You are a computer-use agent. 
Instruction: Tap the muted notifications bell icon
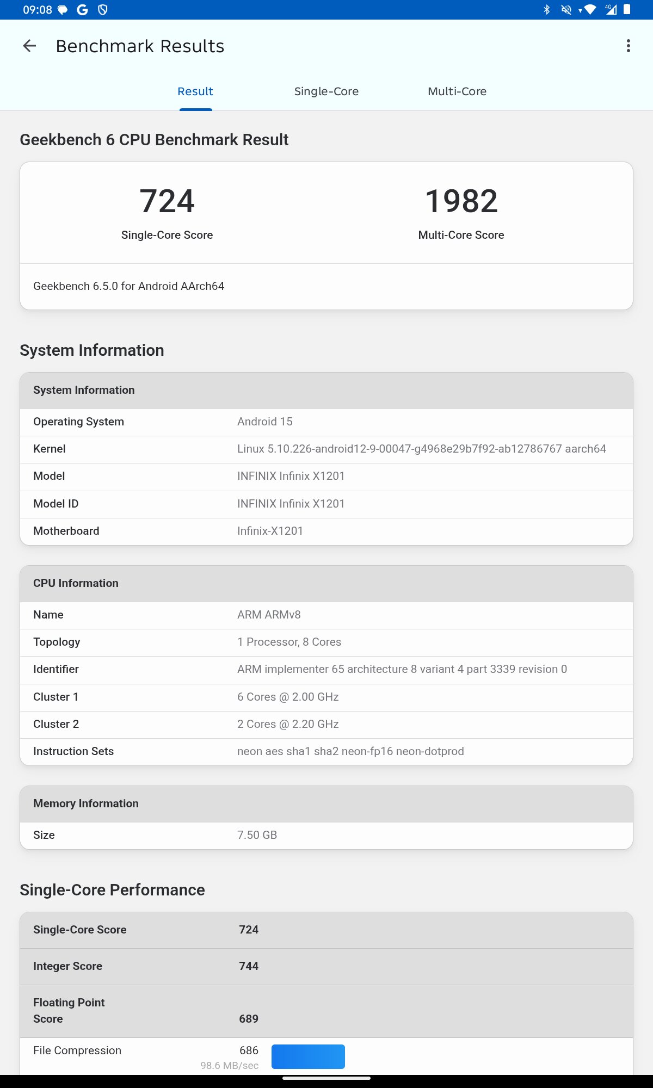click(x=566, y=10)
